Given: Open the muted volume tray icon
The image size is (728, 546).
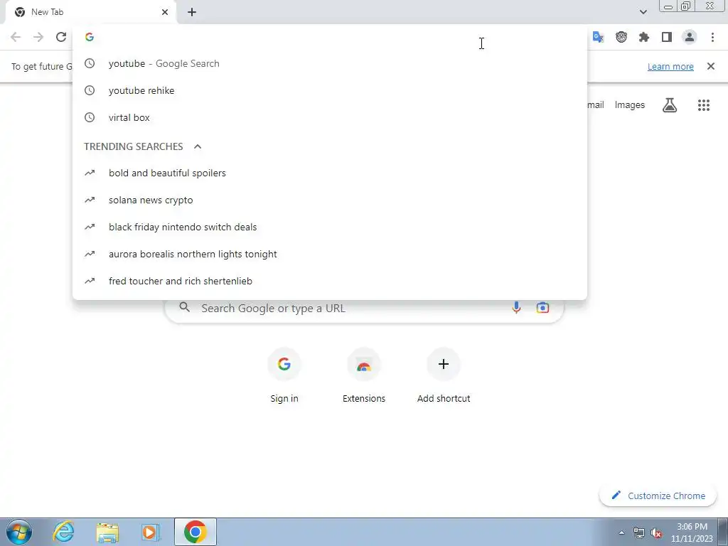Looking at the screenshot, I should [656, 532].
